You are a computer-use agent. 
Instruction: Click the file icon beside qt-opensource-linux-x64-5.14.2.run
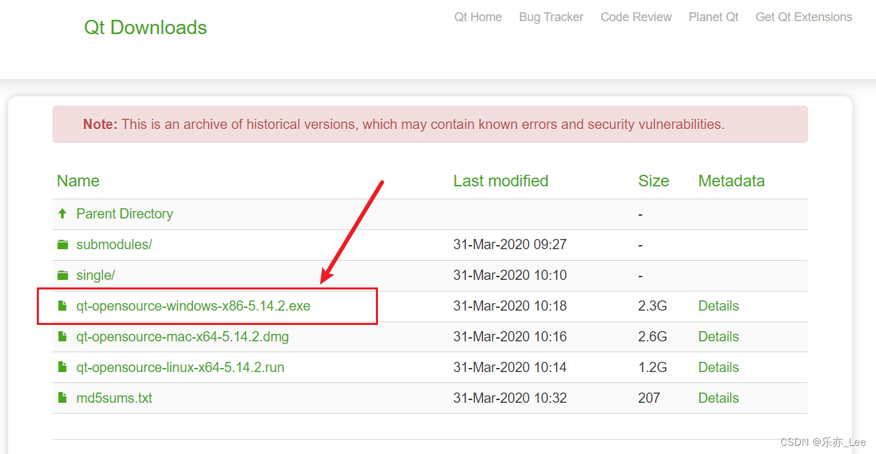tap(62, 367)
